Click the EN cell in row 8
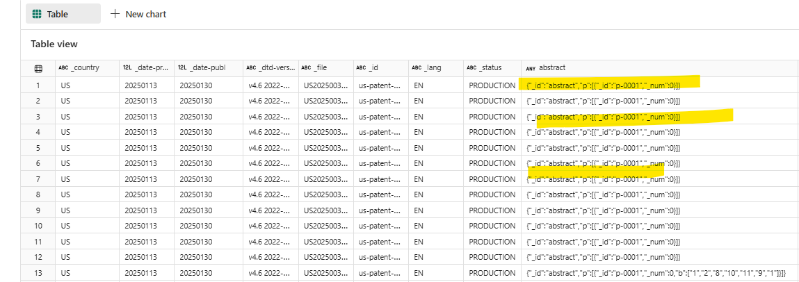799x282 pixels. pos(436,195)
